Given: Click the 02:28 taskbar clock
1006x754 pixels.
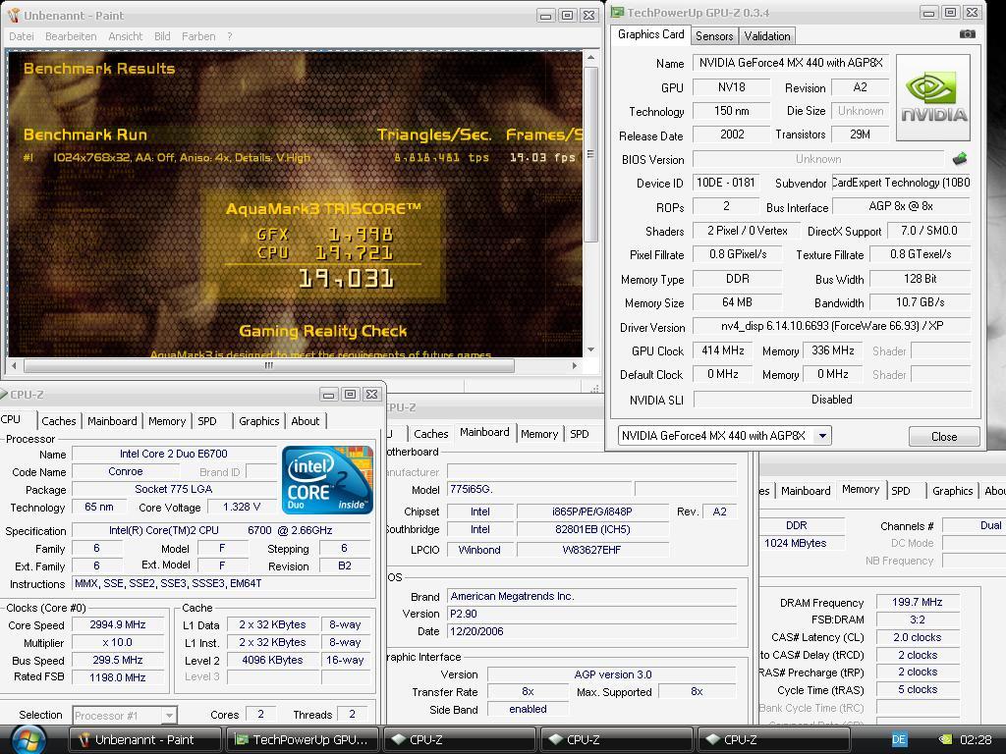Looking at the screenshot, I should 976,740.
